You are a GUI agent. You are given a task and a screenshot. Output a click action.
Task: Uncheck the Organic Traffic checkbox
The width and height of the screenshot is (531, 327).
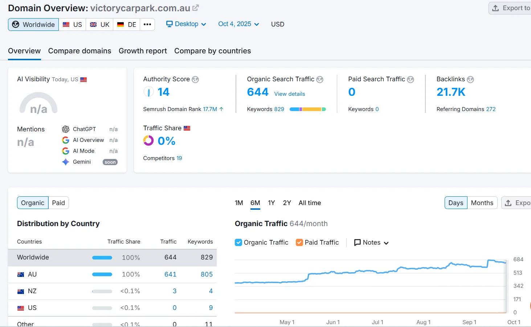238,242
